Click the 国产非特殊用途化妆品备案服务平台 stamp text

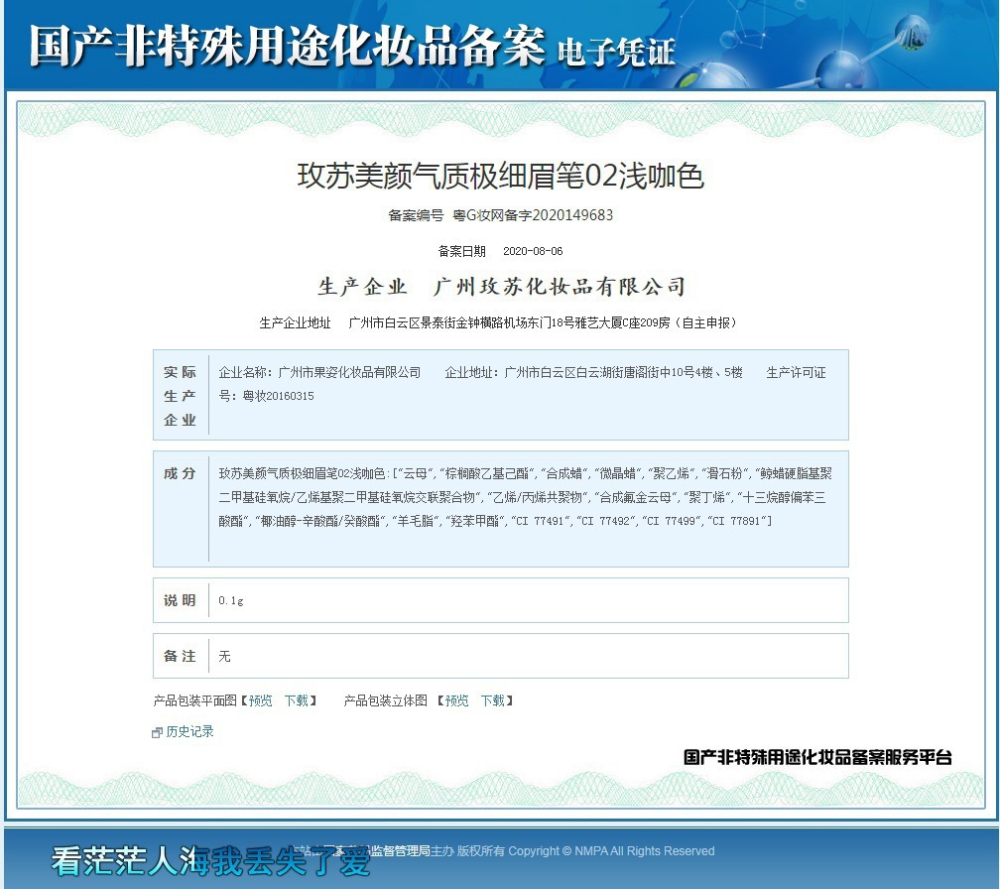817,758
